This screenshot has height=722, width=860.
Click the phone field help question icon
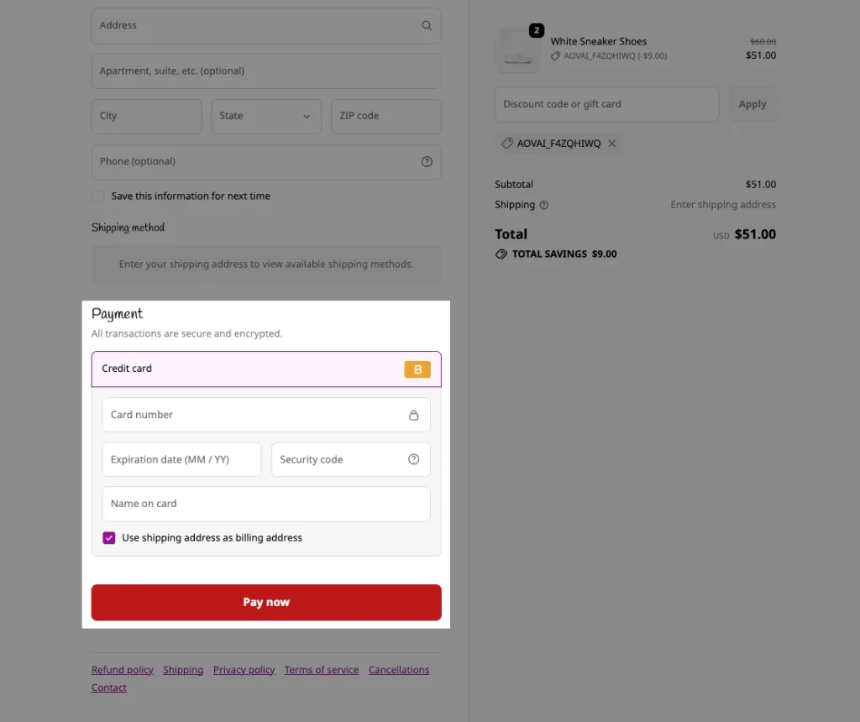pyautogui.click(x=427, y=162)
